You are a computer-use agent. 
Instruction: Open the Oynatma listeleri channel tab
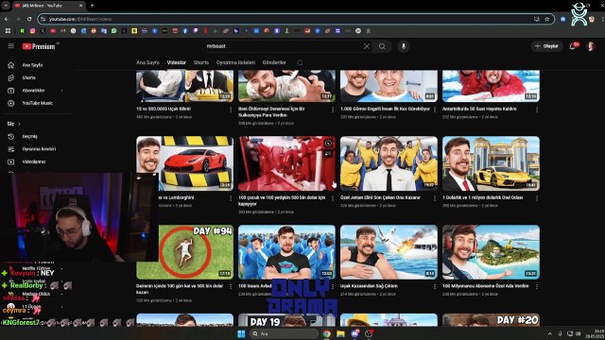235,62
